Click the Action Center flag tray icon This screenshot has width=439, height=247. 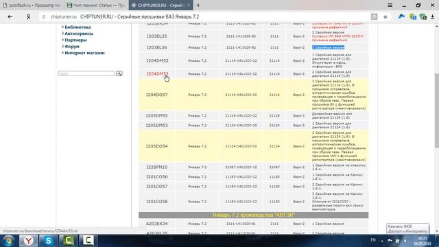point(390,241)
